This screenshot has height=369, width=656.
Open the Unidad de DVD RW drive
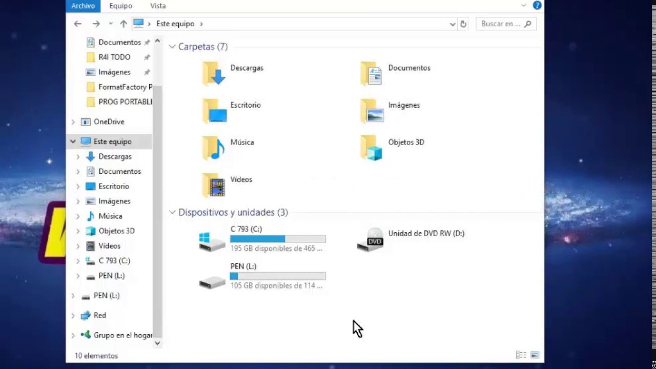point(371,239)
